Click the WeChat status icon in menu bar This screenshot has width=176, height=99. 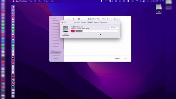click(110, 1)
